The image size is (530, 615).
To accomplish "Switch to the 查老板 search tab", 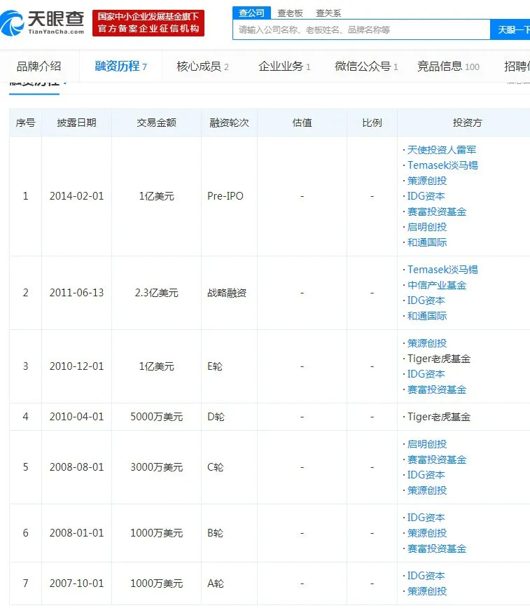I will click(x=290, y=13).
